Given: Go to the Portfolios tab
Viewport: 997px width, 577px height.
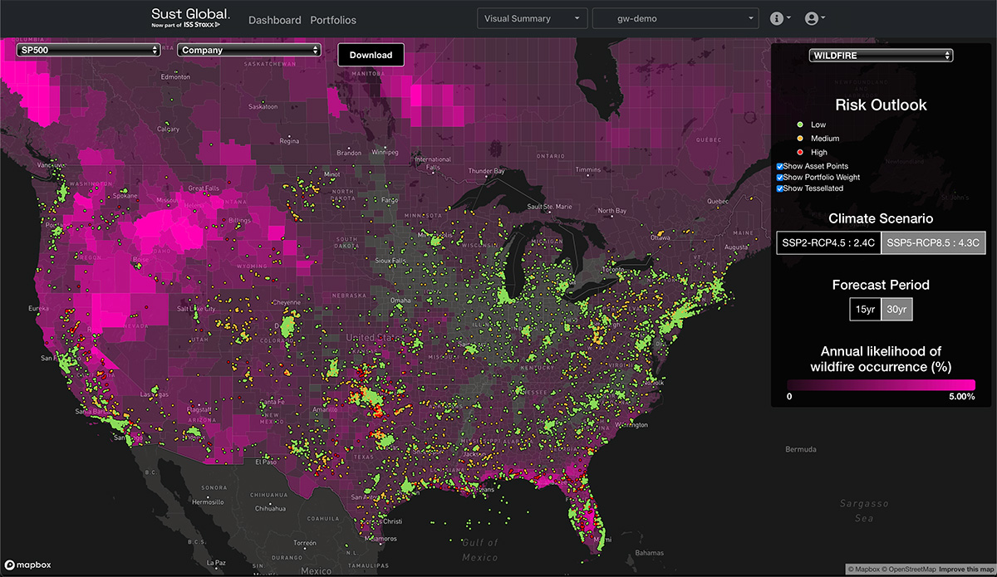Looking at the screenshot, I should tap(333, 20).
